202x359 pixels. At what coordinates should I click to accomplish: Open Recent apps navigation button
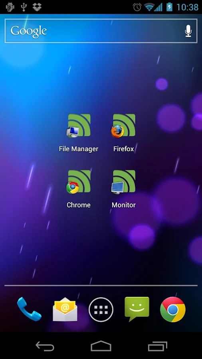[158, 346]
